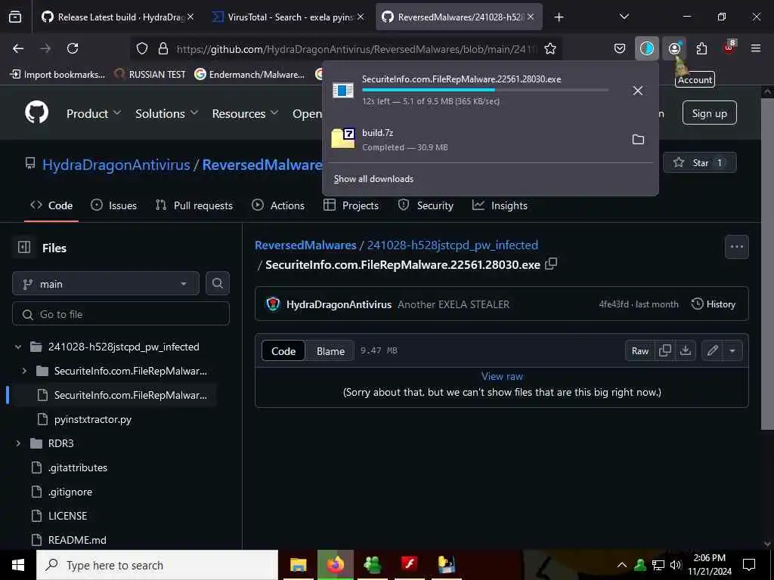Viewport: 774px width, 580px height.
Task: Collapse the file tree side panel
Action: pyautogui.click(x=24, y=247)
